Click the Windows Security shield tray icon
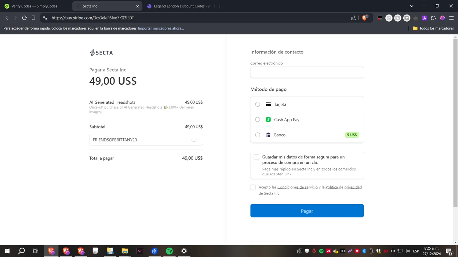458x257 pixels. tap(379, 251)
